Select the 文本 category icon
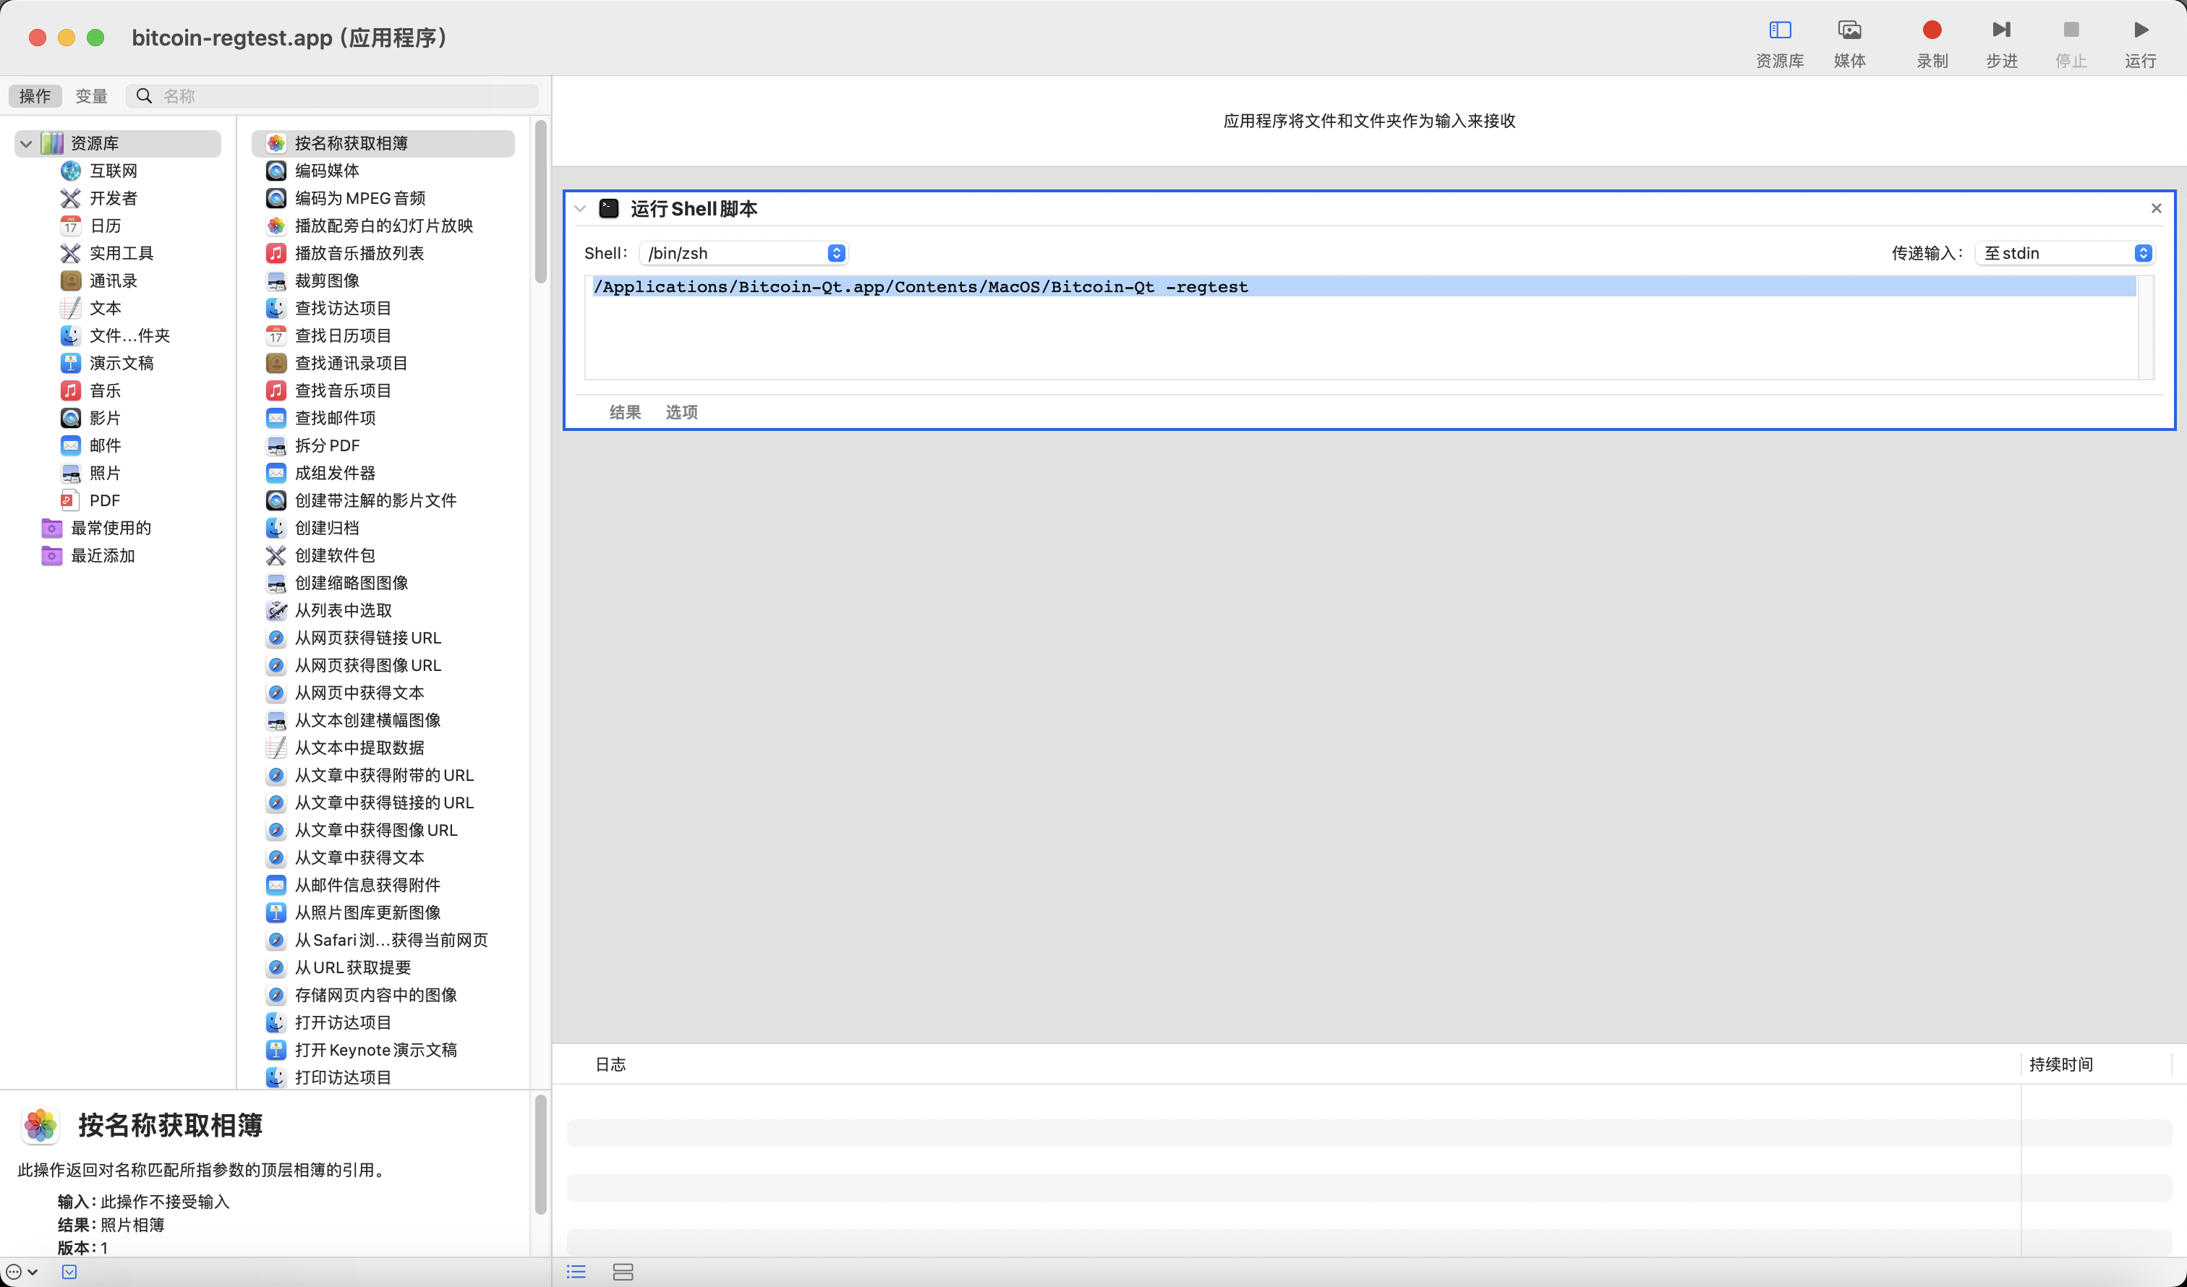2187x1287 pixels. 70,308
